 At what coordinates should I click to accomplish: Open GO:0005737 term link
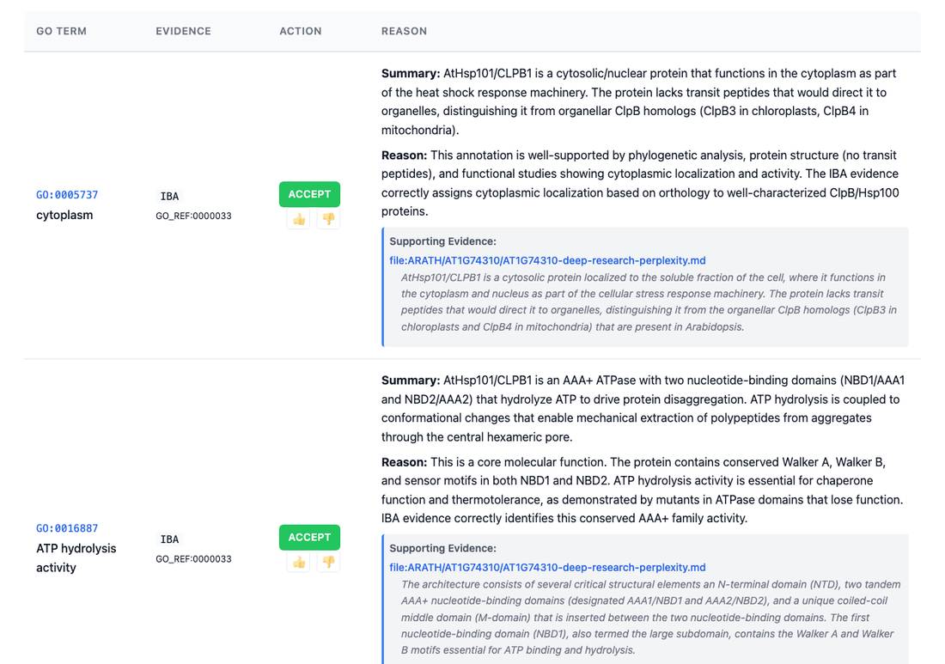[x=67, y=195]
